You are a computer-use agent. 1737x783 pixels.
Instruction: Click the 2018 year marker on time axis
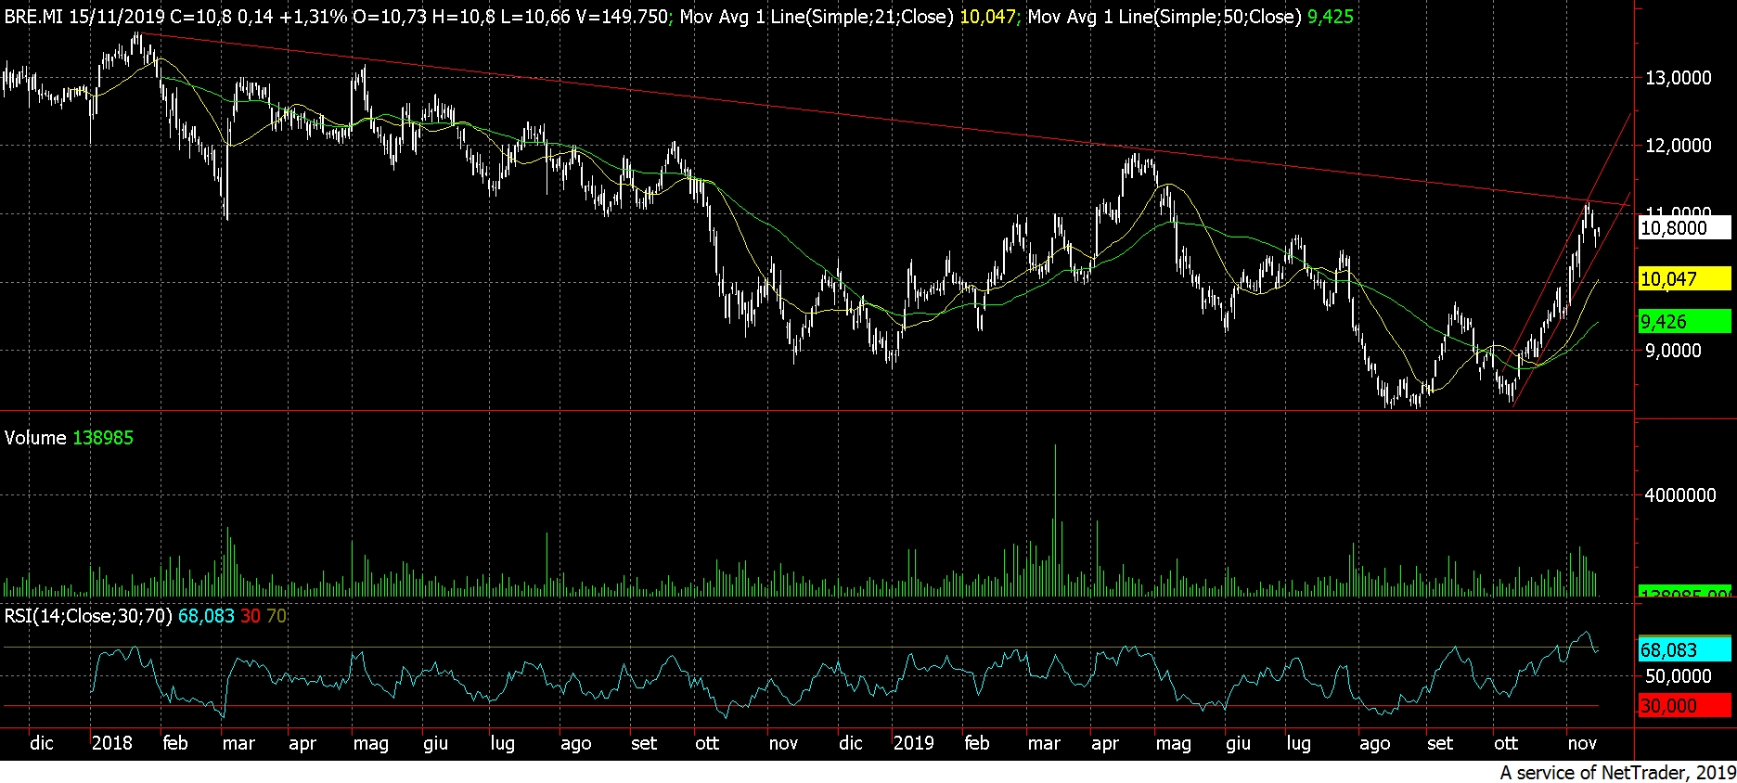(111, 743)
